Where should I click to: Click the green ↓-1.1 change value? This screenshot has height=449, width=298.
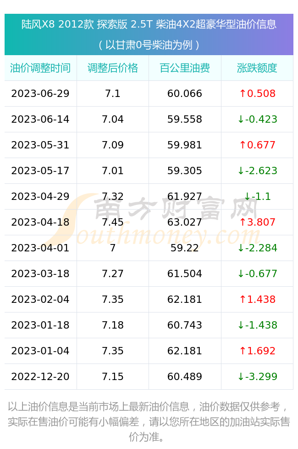click(x=257, y=196)
